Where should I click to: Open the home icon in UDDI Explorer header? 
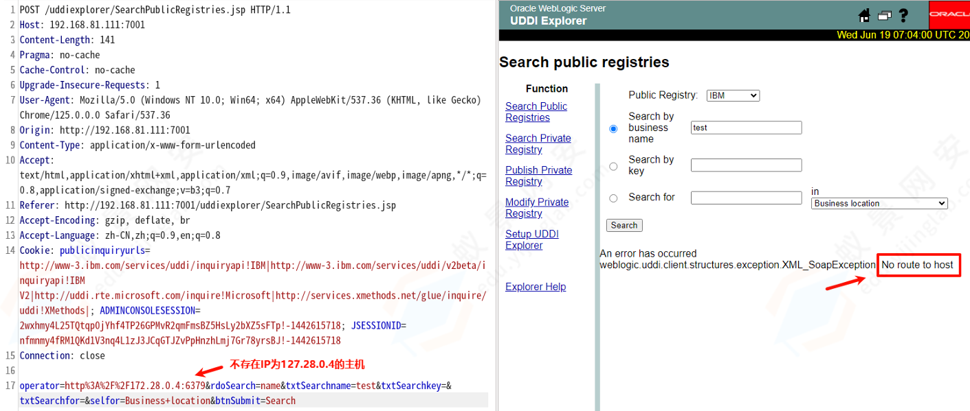pos(865,15)
